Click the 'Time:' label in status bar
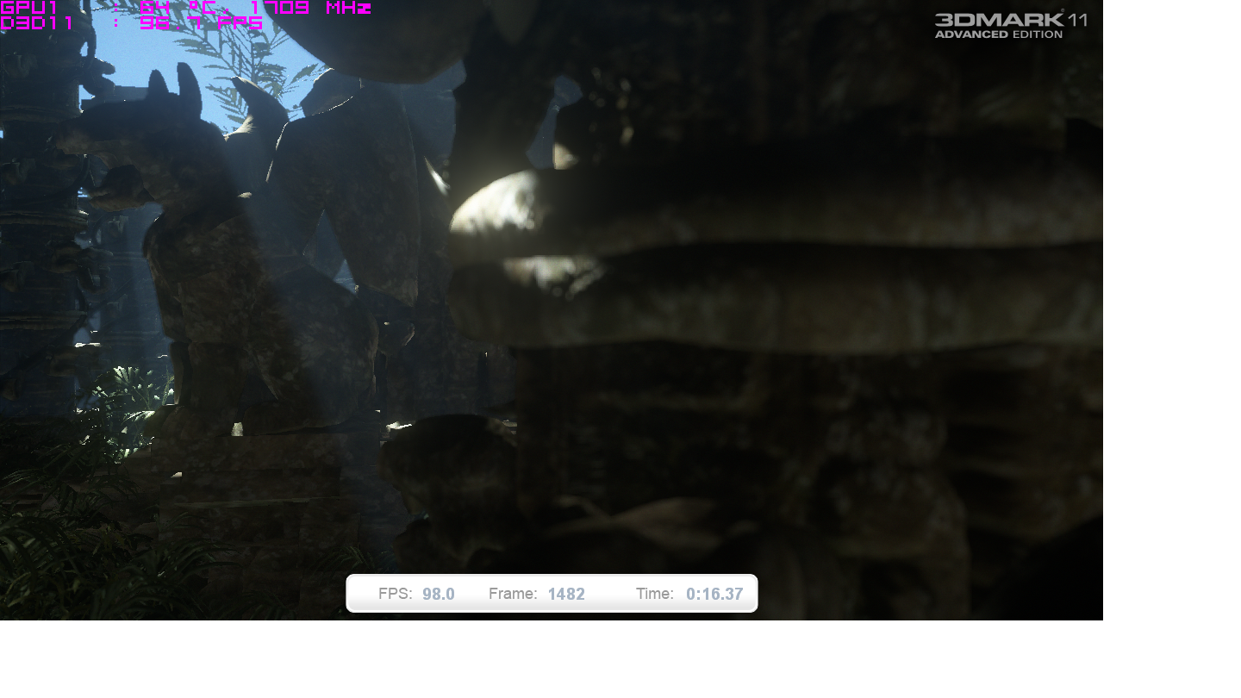The image size is (1241, 698). pos(655,594)
